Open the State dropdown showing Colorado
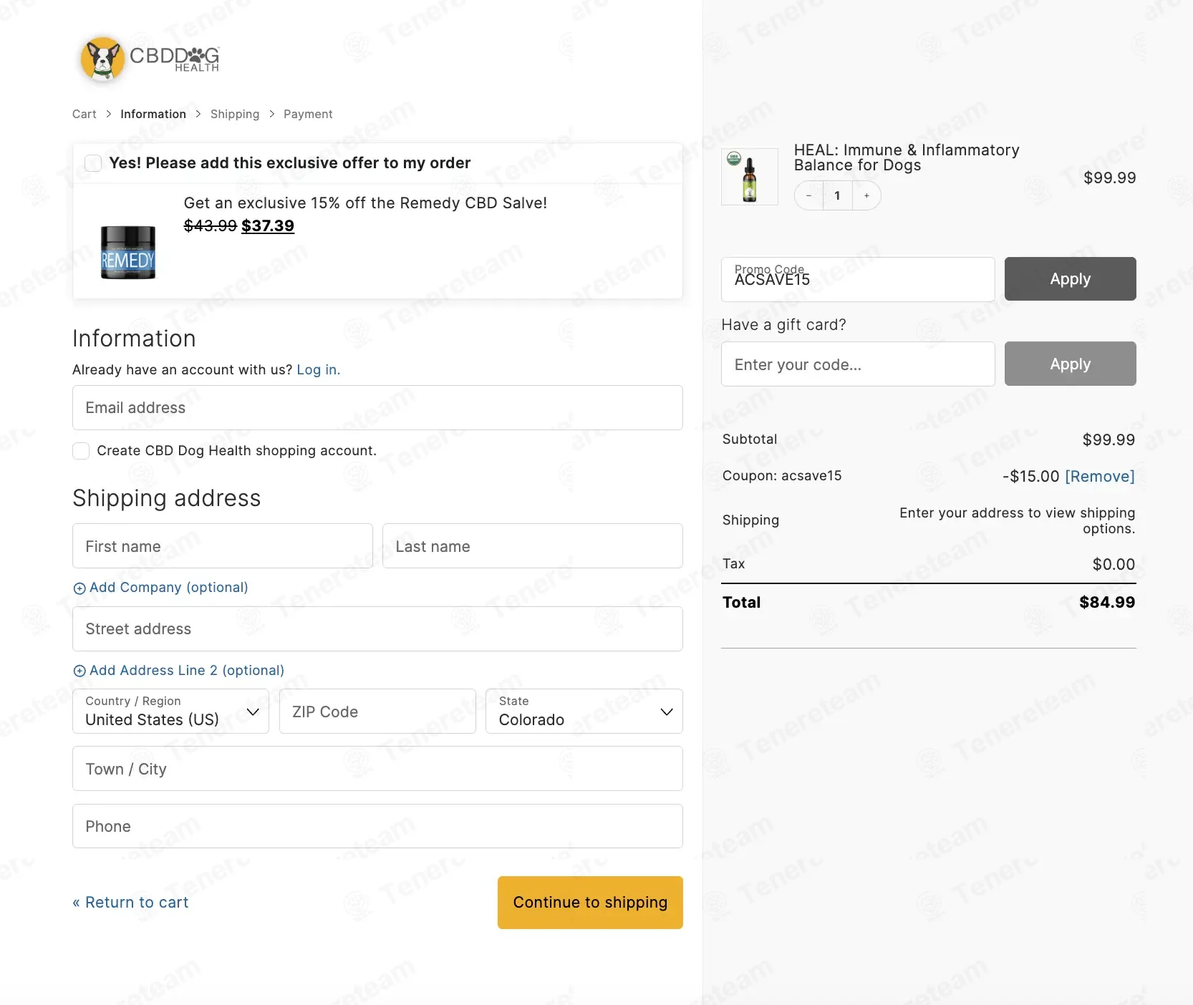1193x1005 pixels. pos(584,712)
